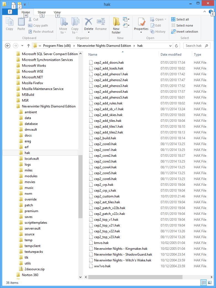Select file kmvo.hak
This screenshot has height=288, width=216.
click(101, 243)
